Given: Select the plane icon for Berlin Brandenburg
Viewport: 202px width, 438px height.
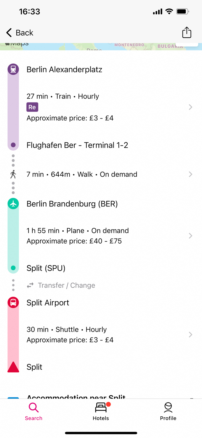Looking at the screenshot, I should tap(13, 204).
